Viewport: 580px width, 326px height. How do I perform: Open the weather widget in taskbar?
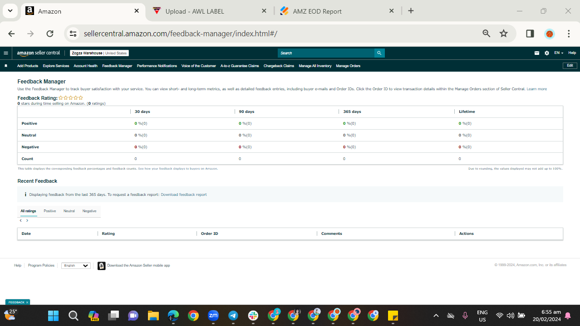[11, 315]
